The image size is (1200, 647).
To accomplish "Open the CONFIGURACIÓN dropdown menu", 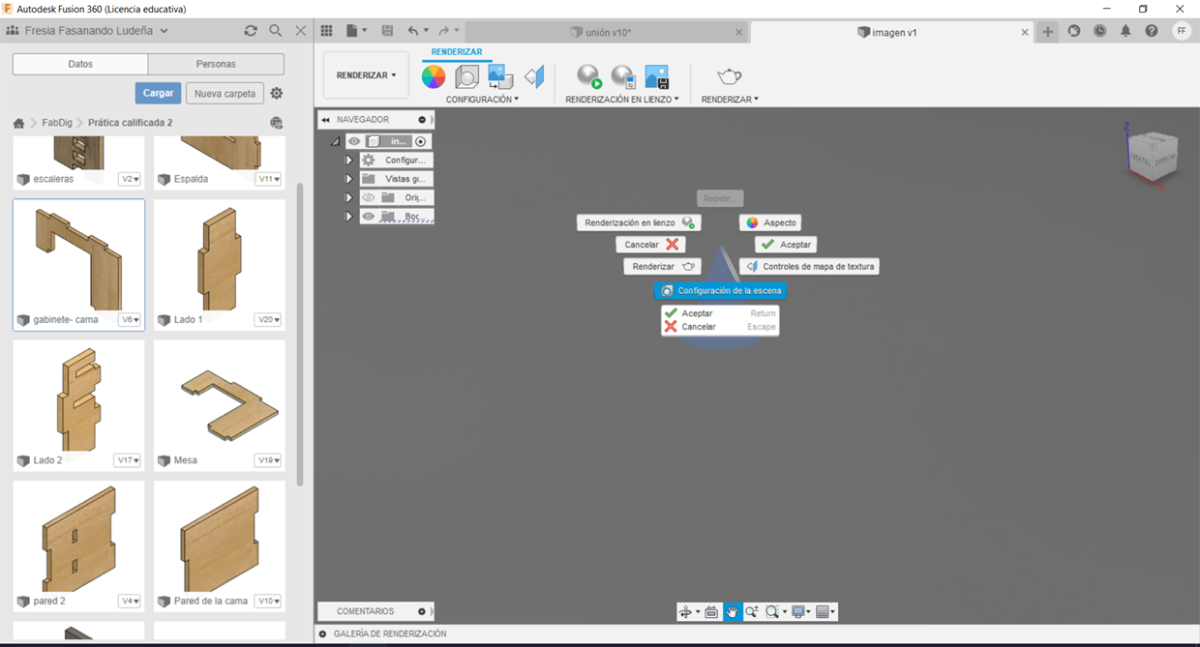I will tap(482, 100).
